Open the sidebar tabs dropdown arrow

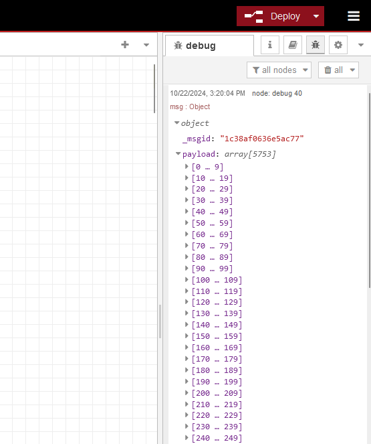(x=361, y=45)
